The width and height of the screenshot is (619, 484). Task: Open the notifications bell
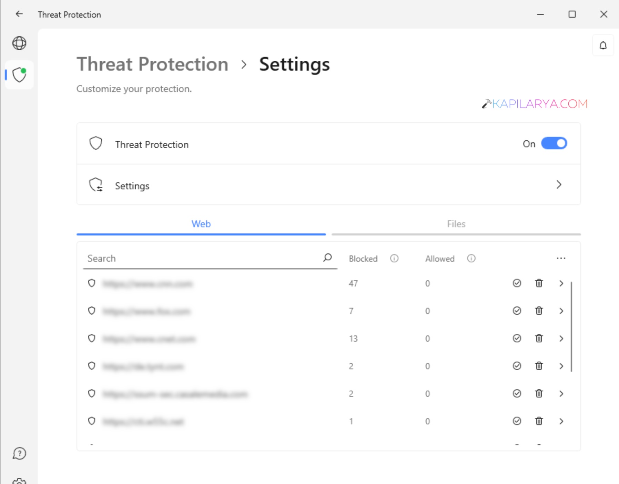click(603, 45)
